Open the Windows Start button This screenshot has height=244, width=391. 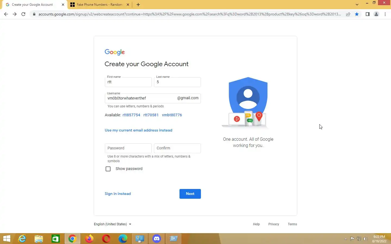click(7, 239)
